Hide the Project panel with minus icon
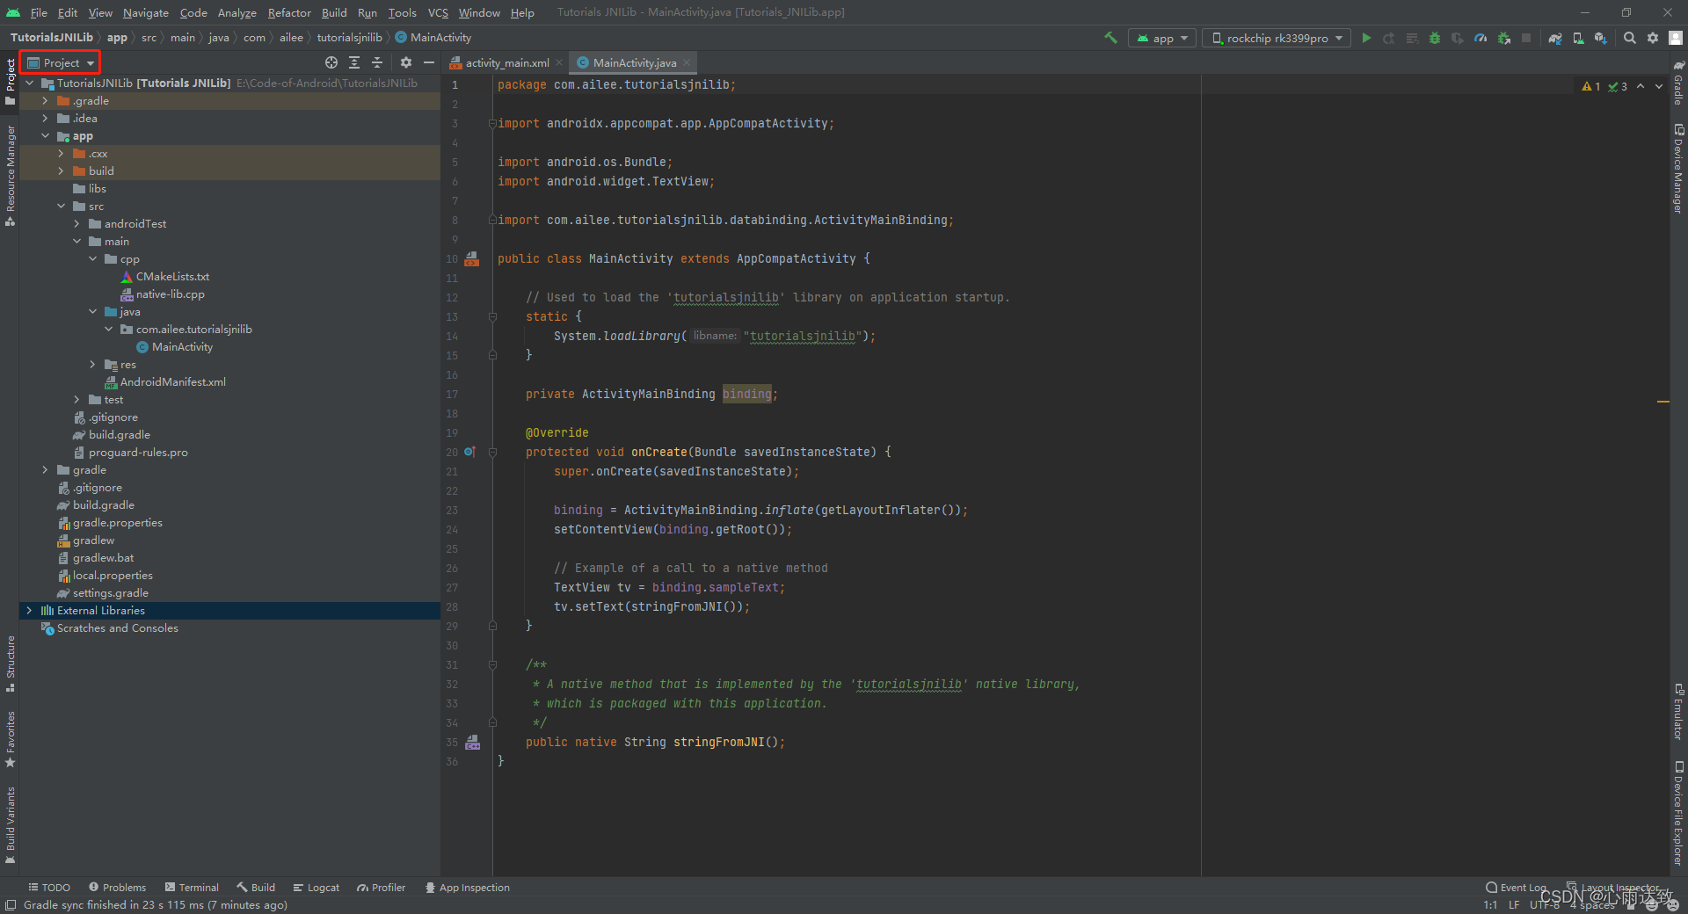The image size is (1688, 914). pos(429,62)
